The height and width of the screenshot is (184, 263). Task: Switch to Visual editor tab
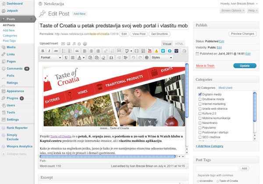click(167, 44)
